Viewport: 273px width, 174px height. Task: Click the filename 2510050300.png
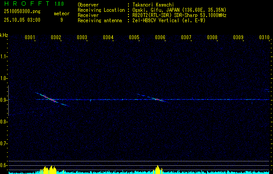point(22,12)
